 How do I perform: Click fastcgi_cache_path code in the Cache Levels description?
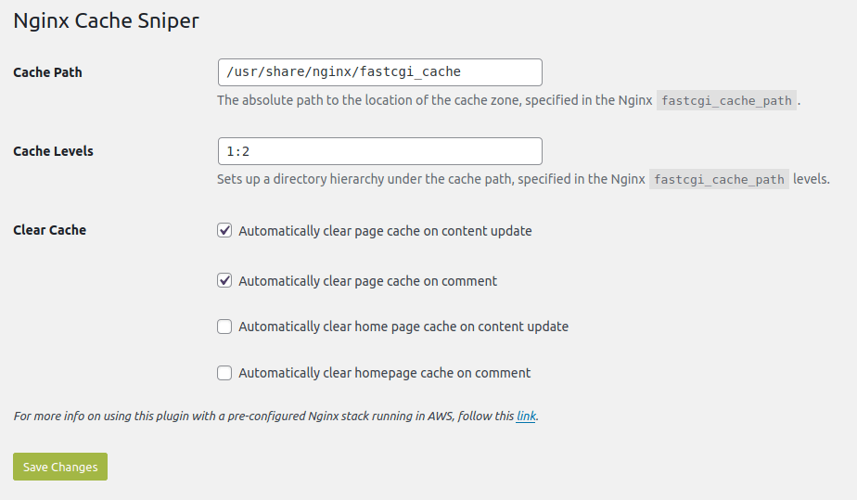719,180
